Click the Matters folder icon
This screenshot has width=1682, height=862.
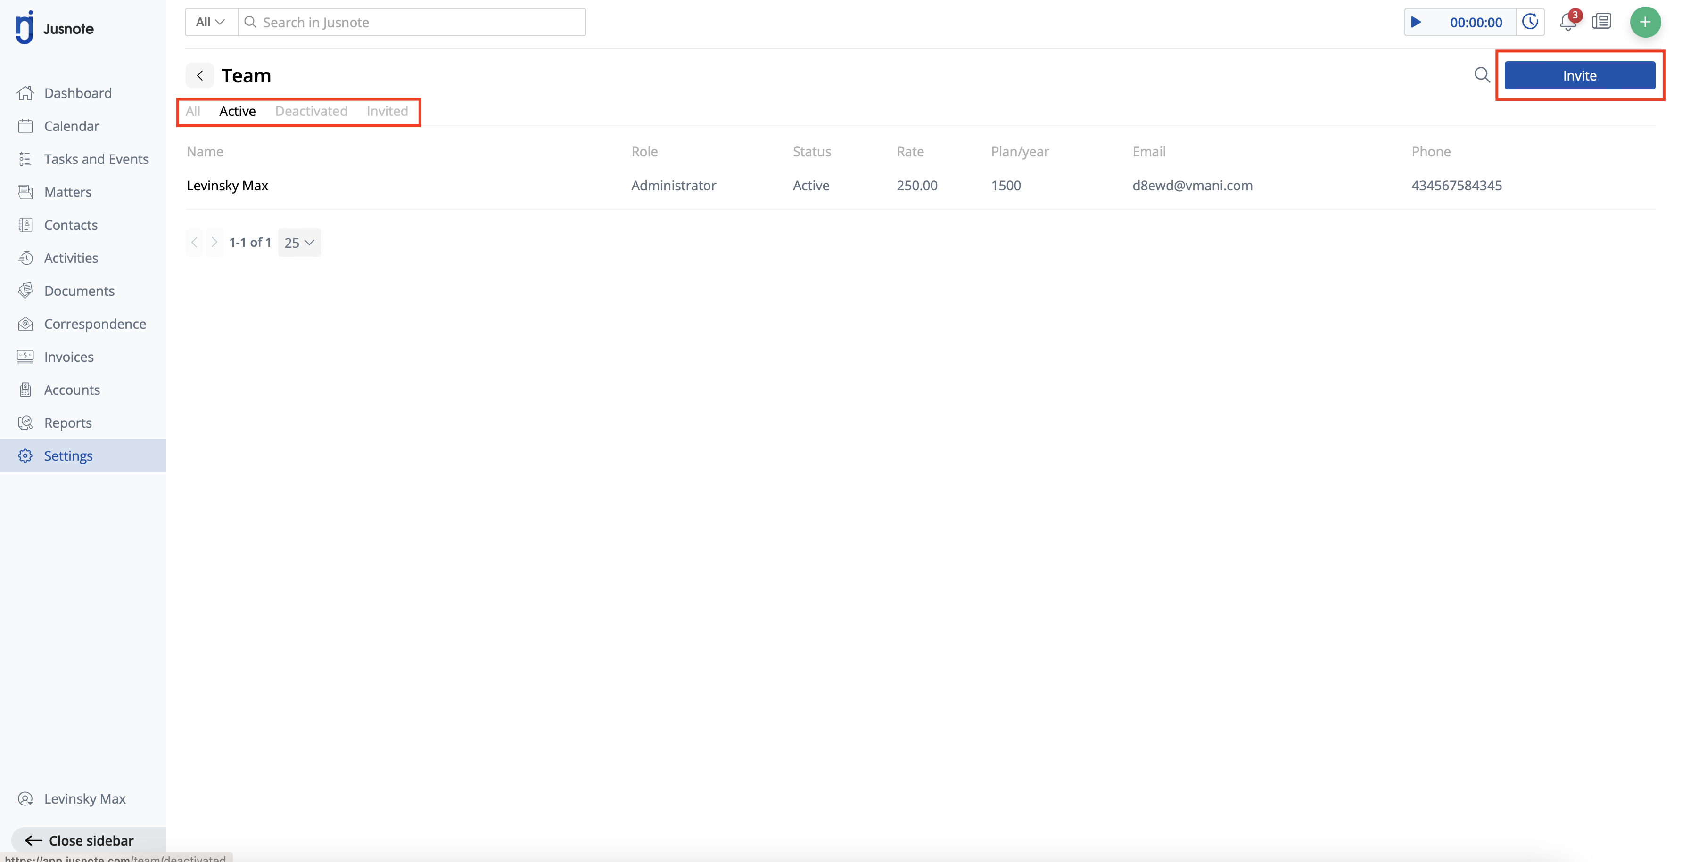(25, 192)
